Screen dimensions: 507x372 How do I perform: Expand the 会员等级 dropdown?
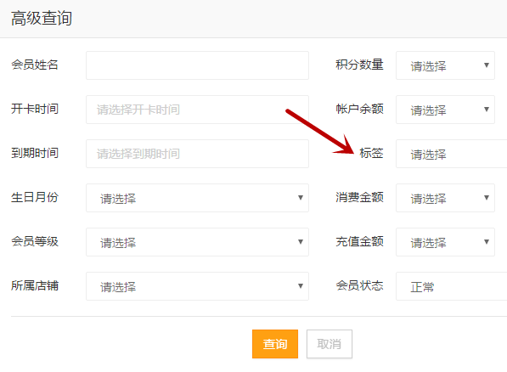click(197, 242)
